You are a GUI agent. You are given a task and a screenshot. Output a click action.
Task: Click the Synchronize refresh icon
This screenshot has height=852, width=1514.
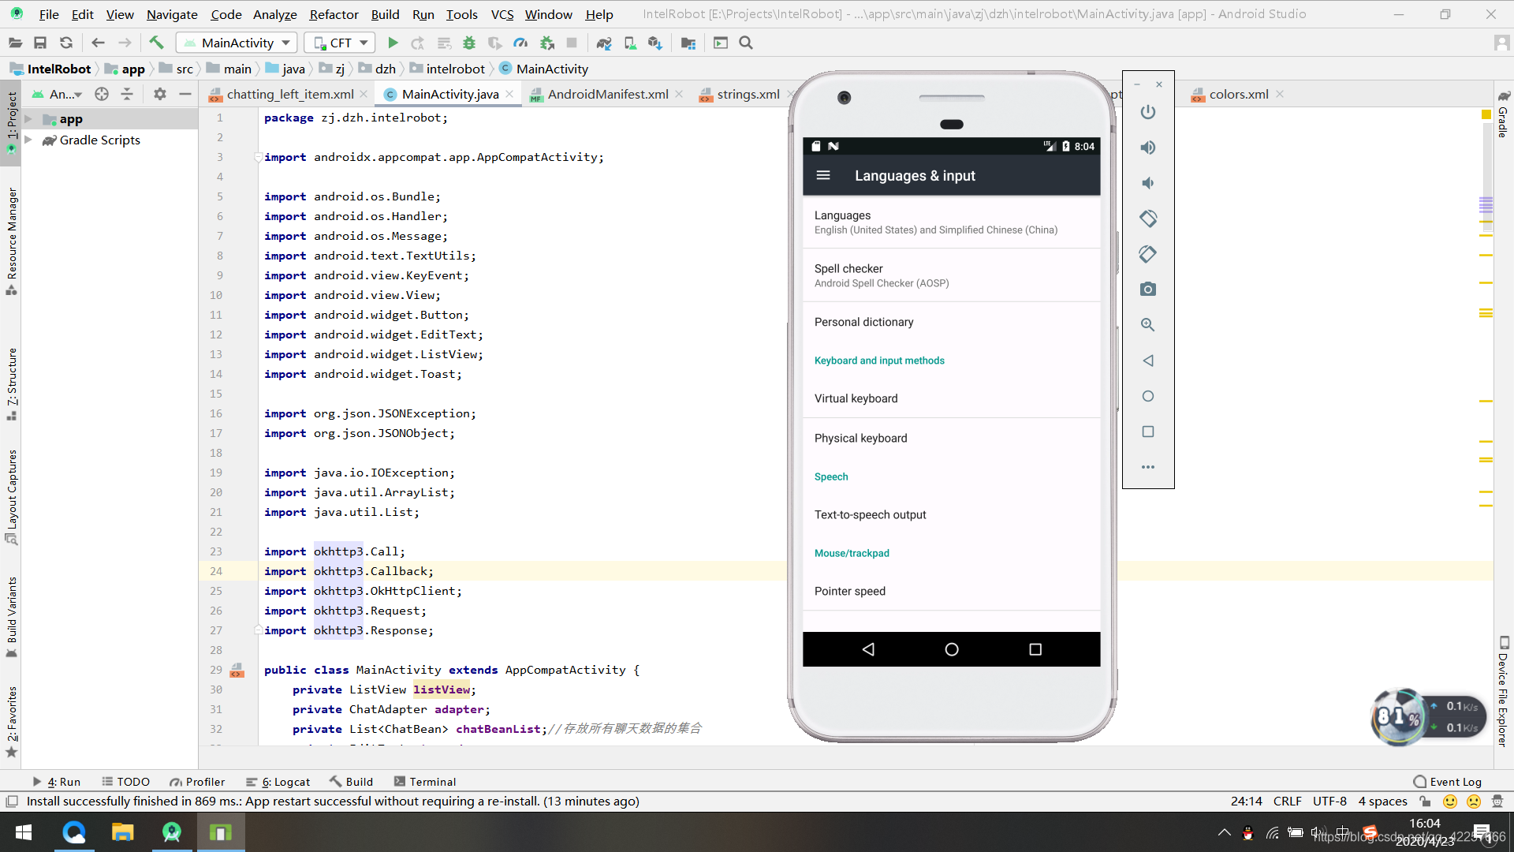tap(66, 43)
